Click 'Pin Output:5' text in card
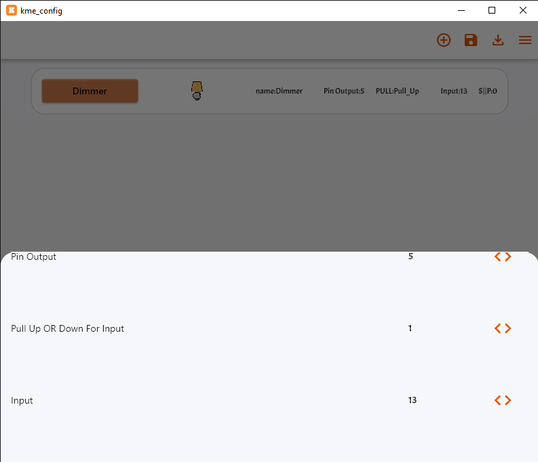 tap(344, 91)
